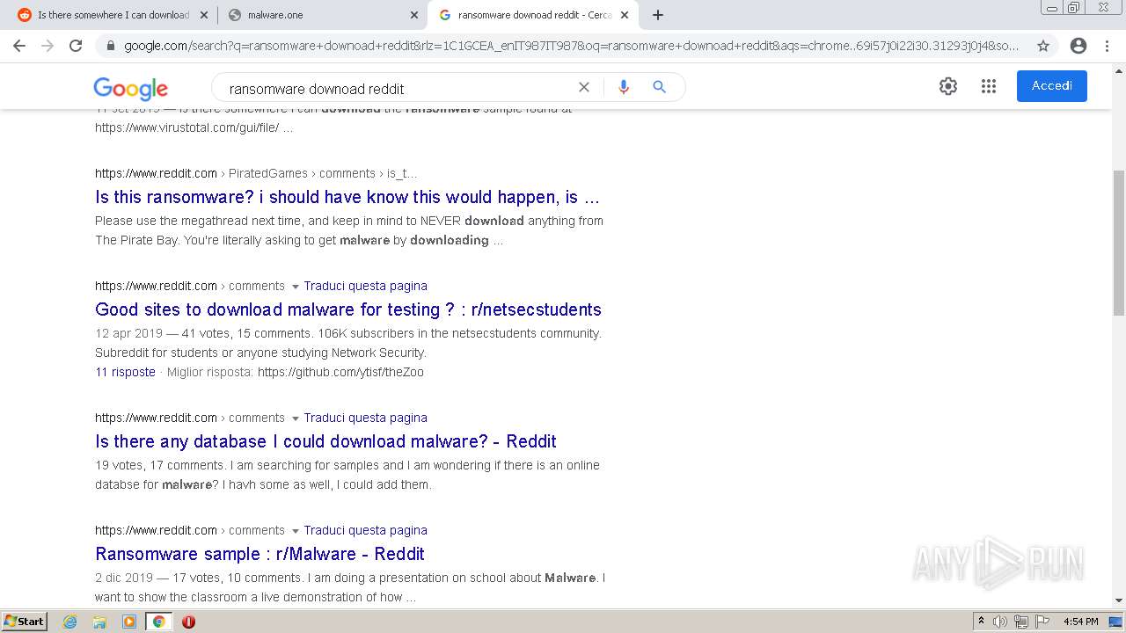Open the Chrome taskbar icon
1126x633 pixels.
[x=159, y=622]
